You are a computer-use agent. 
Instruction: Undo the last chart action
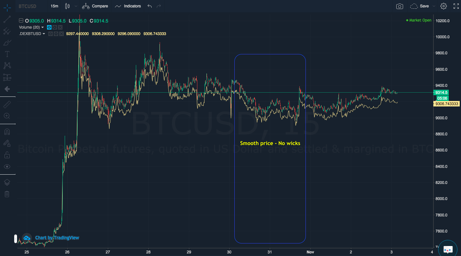149,6
